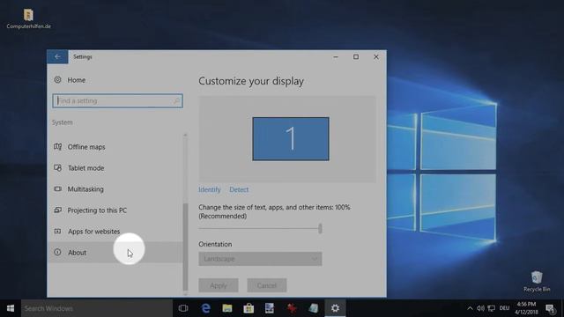Image resolution: width=564 pixels, height=317 pixels.
Task: Open the Home gear icon
Action: 57,80
